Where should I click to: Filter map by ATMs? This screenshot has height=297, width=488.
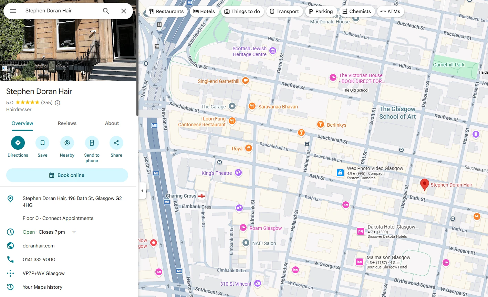coord(390,11)
